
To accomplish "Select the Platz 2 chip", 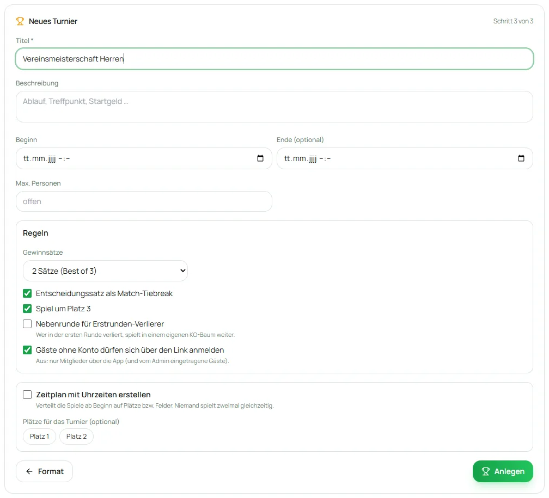I will click(x=76, y=436).
